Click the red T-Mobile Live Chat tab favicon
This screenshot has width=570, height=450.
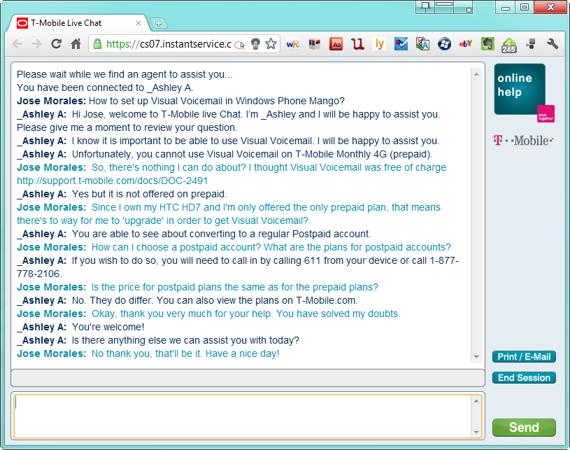coord(22,23)
